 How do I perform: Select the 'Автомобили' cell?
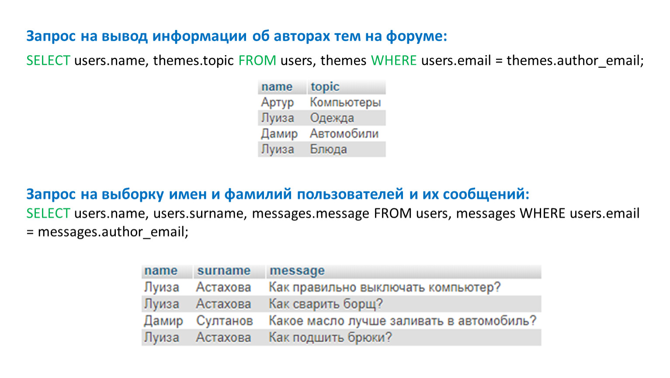(344, 133)
